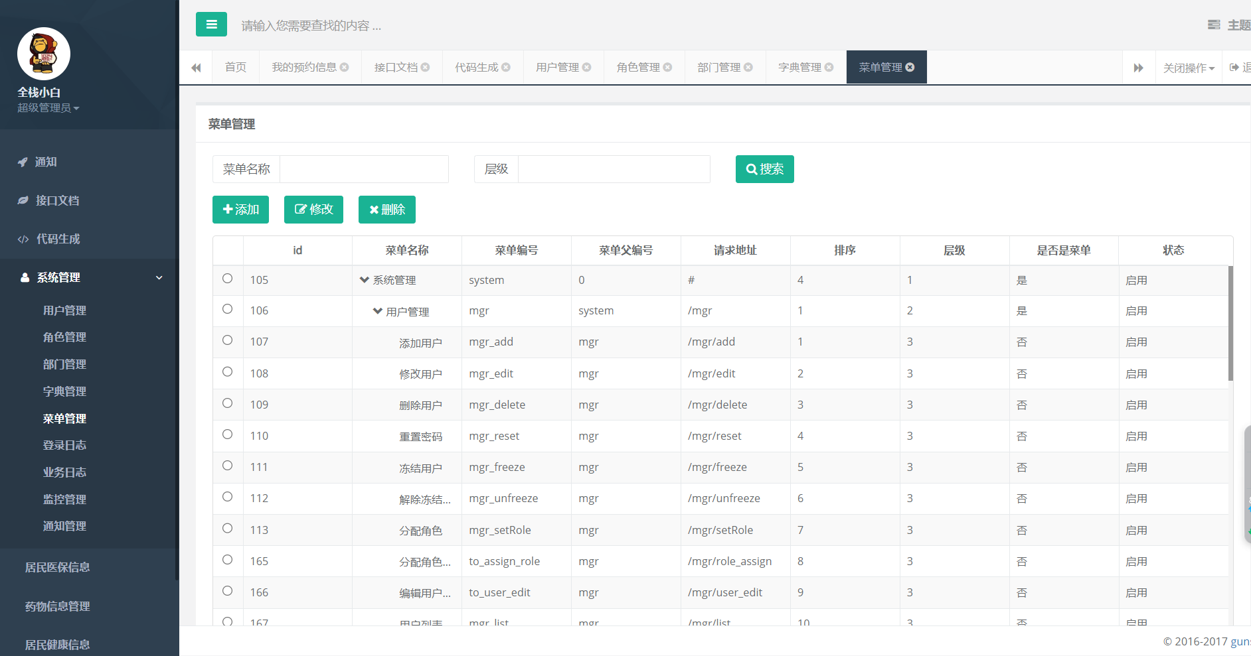
Task: Collapse the 用户管理 tree row in table
Action: click(x=377, y=311)
